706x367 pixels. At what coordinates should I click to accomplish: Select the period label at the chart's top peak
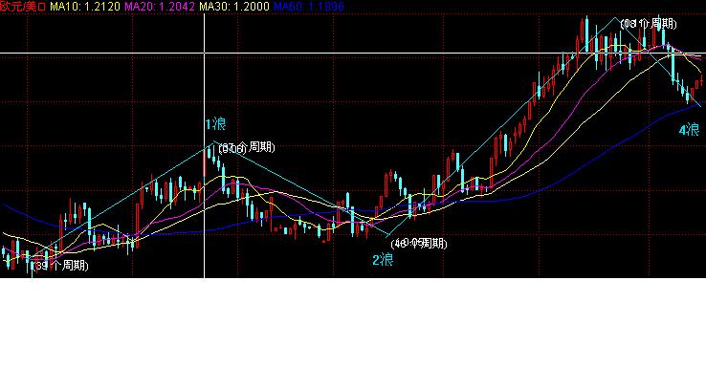pyautogui.click(x=649, y=23)
